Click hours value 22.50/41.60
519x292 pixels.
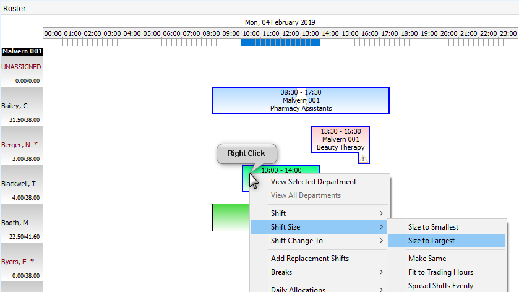tap(25, 237)
